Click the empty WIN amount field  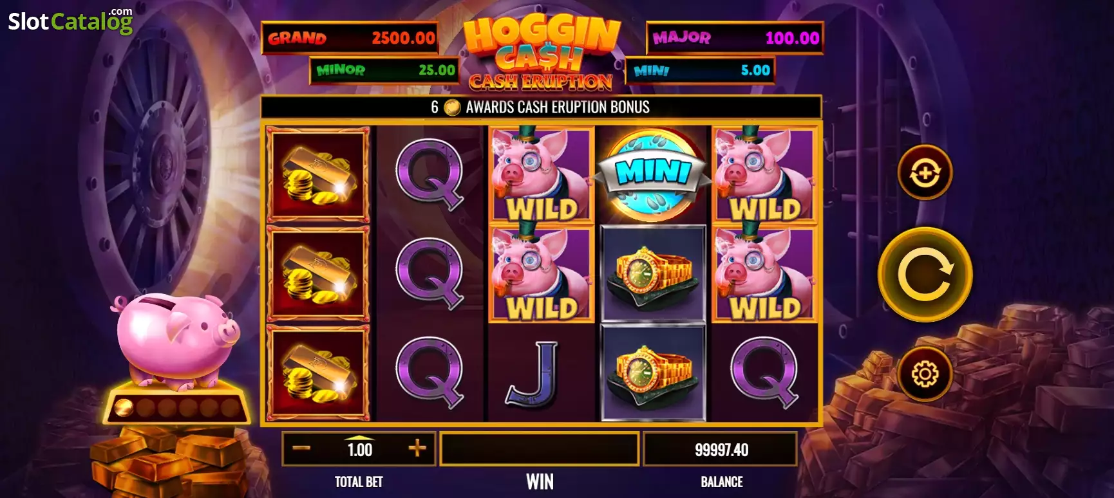pyautogui.click(x=540, y=449)
